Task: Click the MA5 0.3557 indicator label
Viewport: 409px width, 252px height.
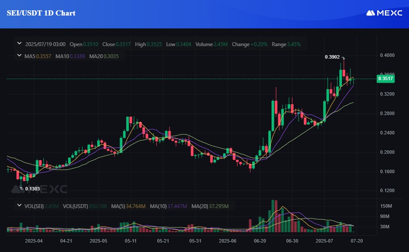Action: [37, 56]
